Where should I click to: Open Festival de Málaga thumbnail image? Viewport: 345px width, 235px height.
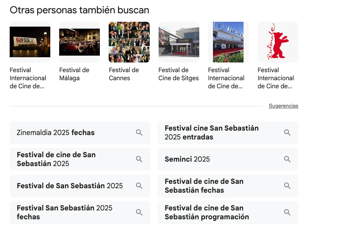pyautogui.click(x=79, y=42)
